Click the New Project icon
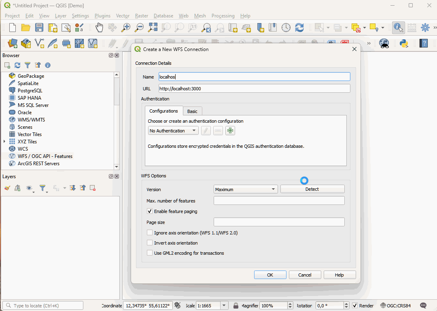The height and width of the screenshot is (311, 437). tap(13, 28)
